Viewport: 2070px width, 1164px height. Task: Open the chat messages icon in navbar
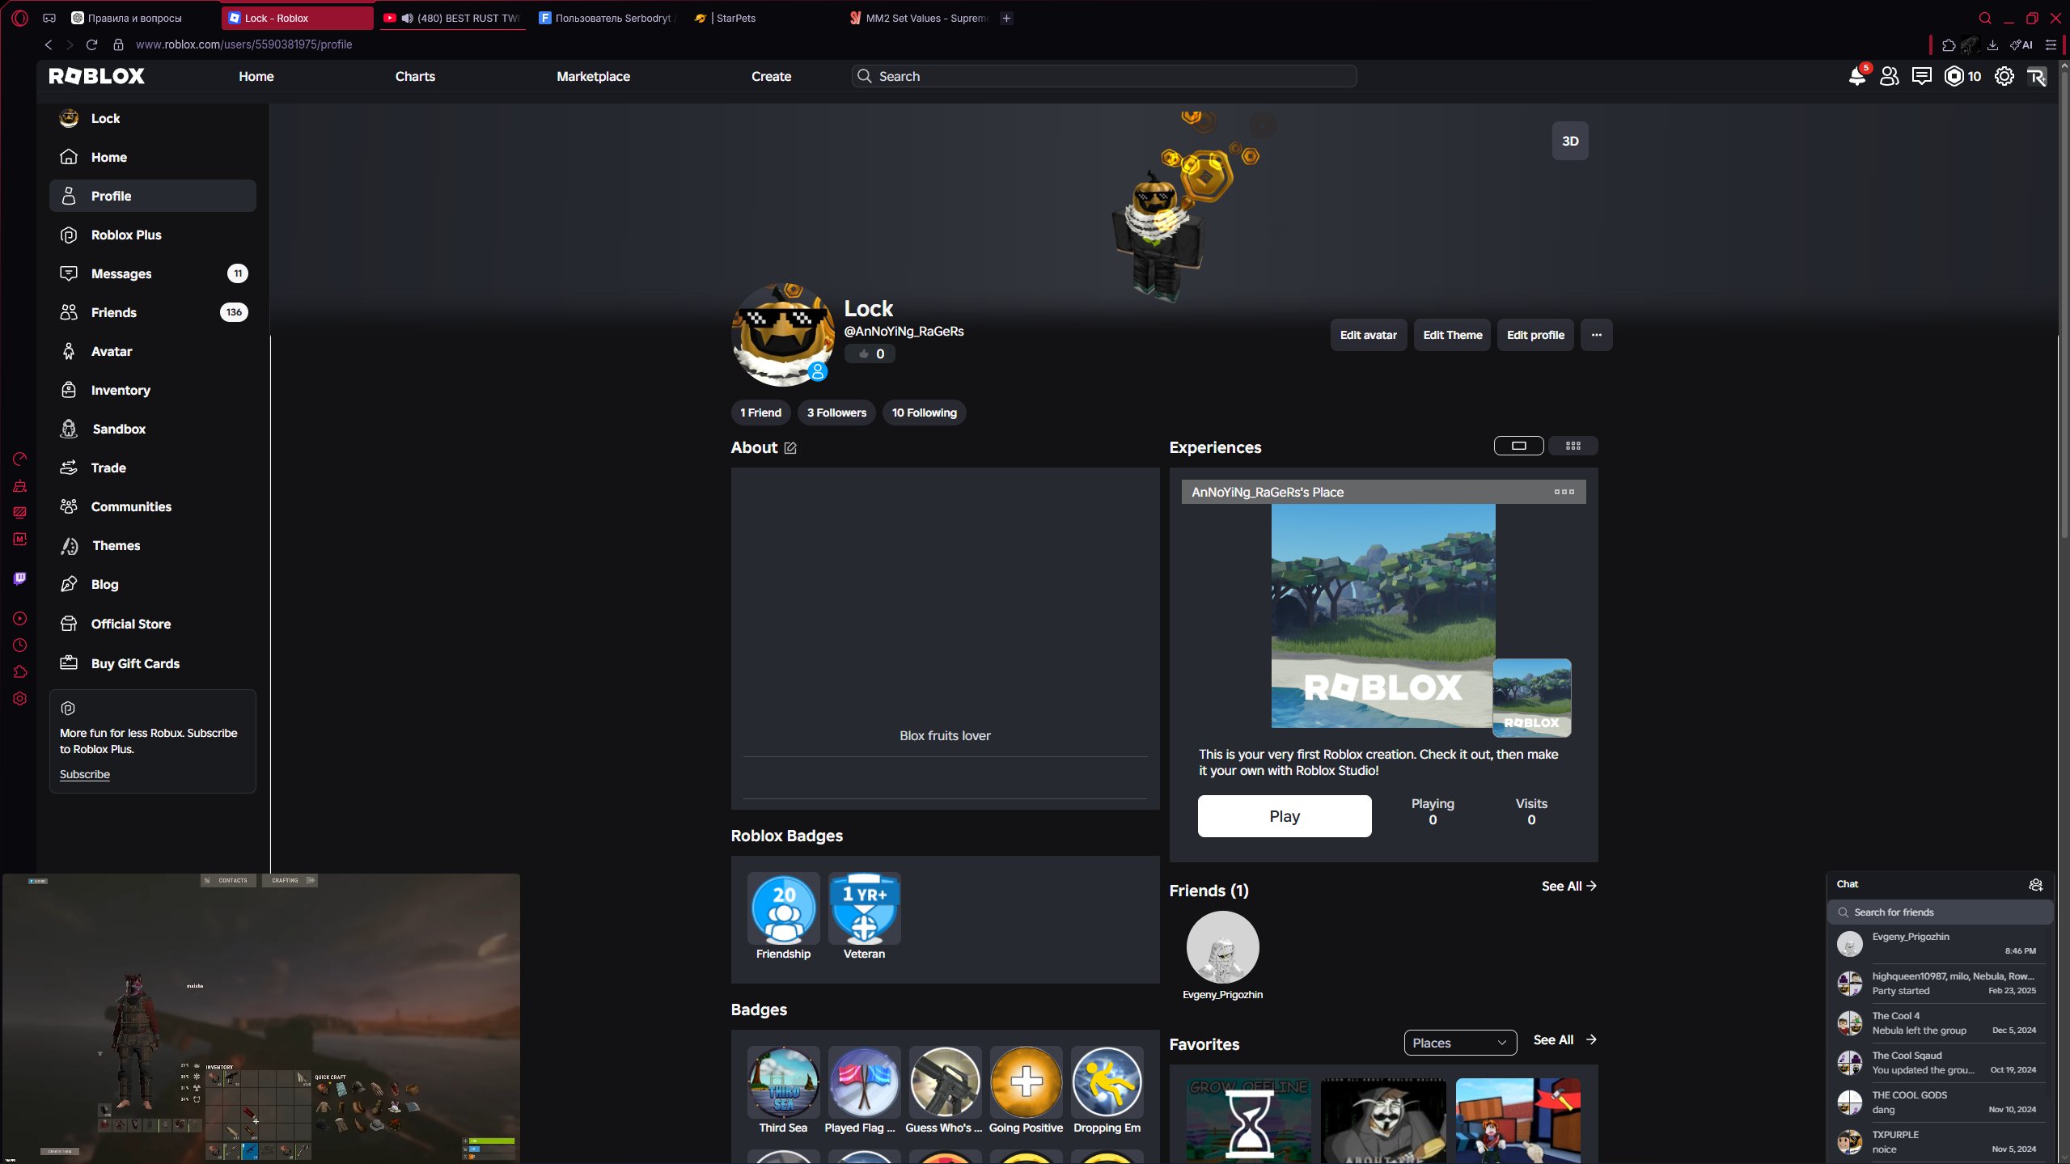pyautogui.click(x=1921, y=76)
